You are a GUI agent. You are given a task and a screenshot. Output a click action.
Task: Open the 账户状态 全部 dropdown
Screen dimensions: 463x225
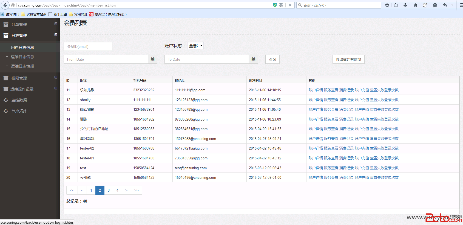pyautogui.click(x=196, y=46)
